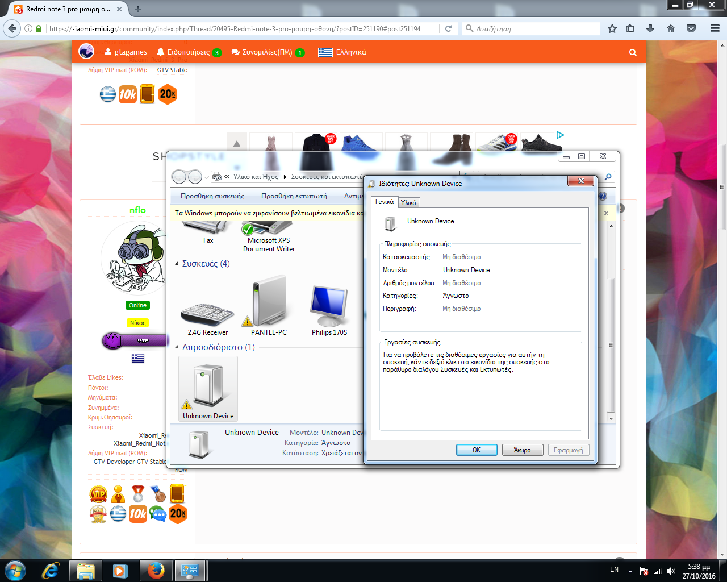Click the forum search magnifier icon

(633, 52)
